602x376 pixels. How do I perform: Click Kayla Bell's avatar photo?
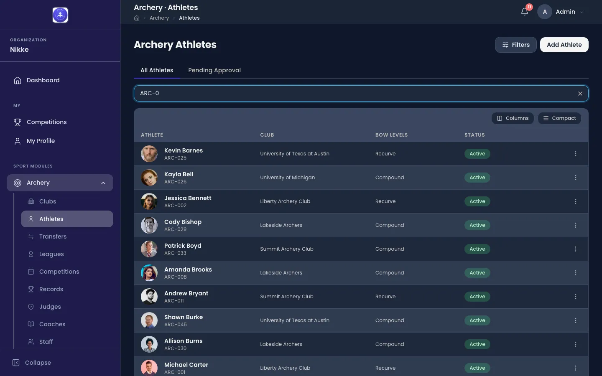tap(149, 178)
